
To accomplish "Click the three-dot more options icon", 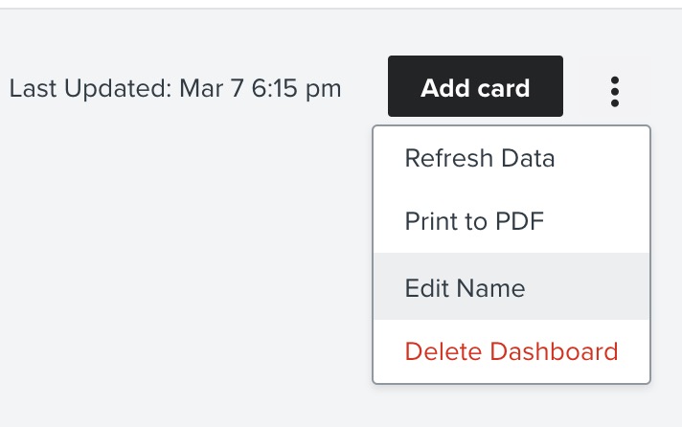I will 614,90.
